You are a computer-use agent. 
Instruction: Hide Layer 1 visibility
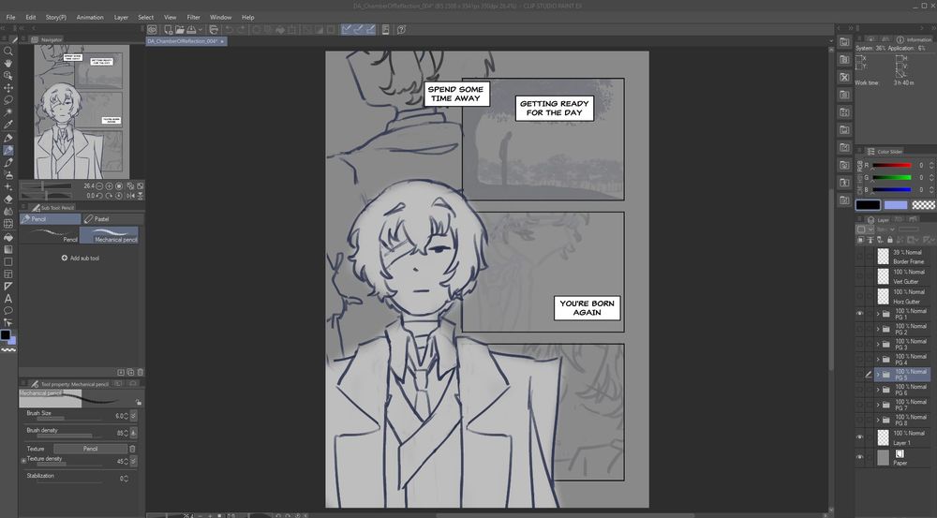pyautogui.click(x=860, y=438)
